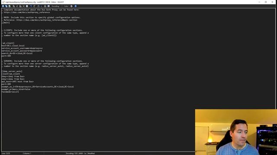Click the ikey=<ikey from Duo> line
Screen dimensions: 277x155
click(13, 77)
